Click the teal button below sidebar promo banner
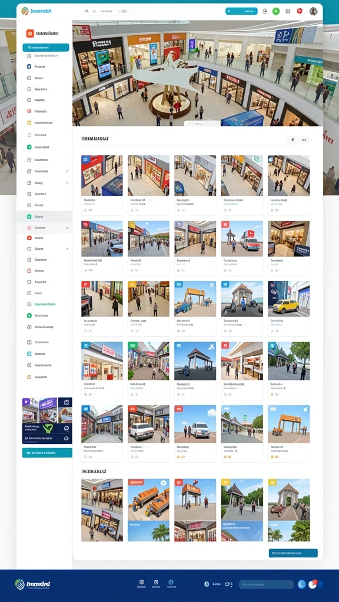This screenshot has height=602, width=339. coord(47,453)
